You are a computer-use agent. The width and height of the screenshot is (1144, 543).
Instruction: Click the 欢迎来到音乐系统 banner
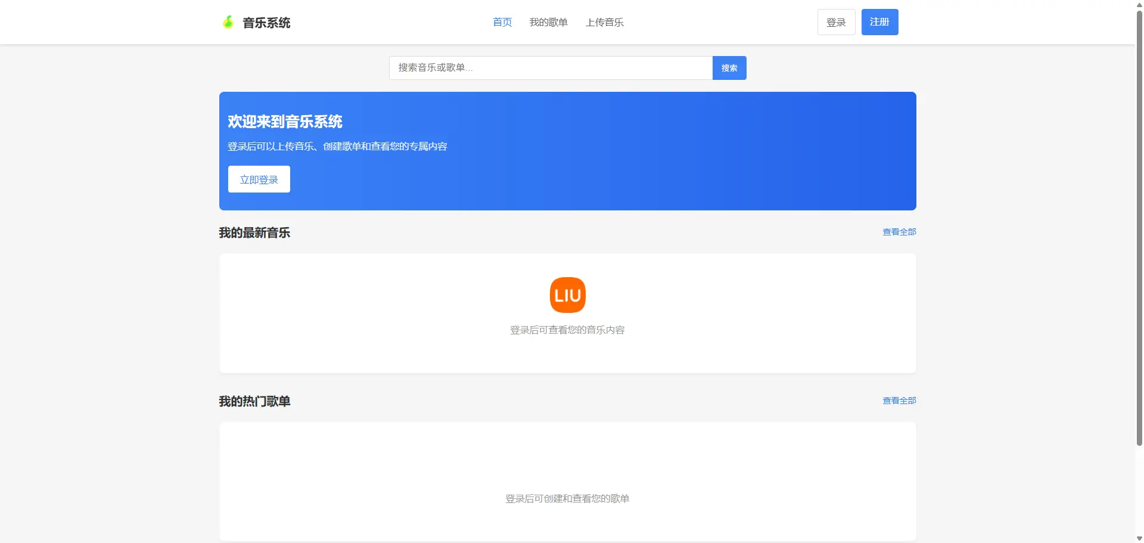pos(567,151)
